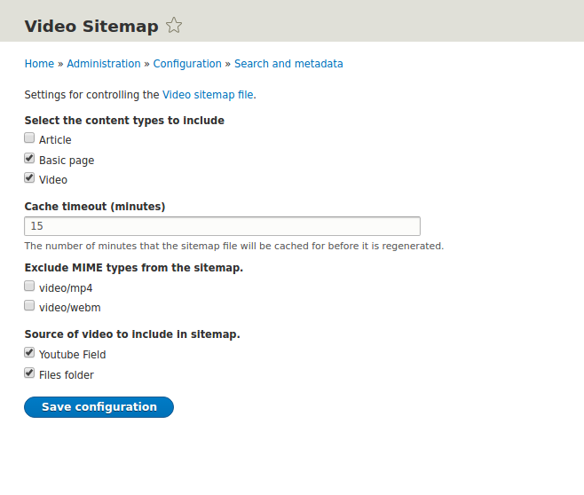This screenshot has width=584, height=495.
Task: Click the Article label text
Action: coord(55,140)
